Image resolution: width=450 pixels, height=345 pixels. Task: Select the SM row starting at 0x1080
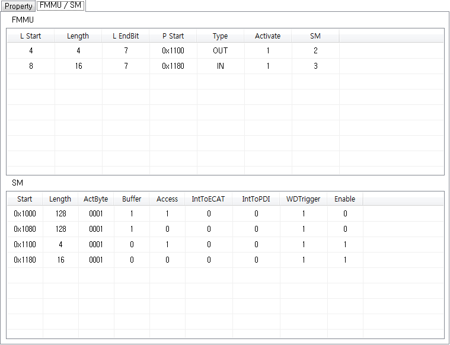tap(25, 229)
